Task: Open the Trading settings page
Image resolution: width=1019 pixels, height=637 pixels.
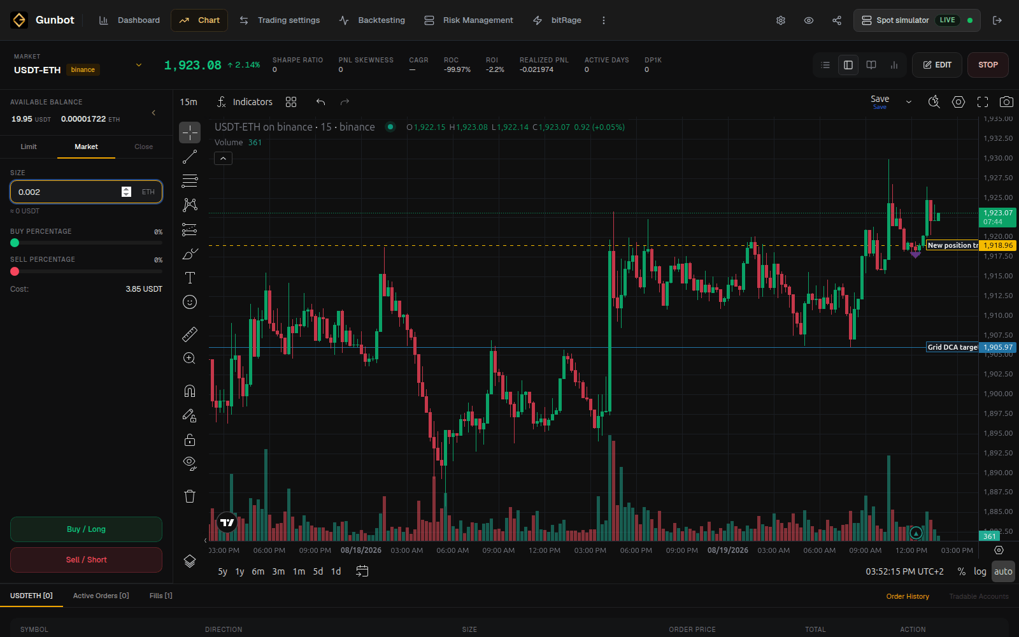Action: point(280,20)
